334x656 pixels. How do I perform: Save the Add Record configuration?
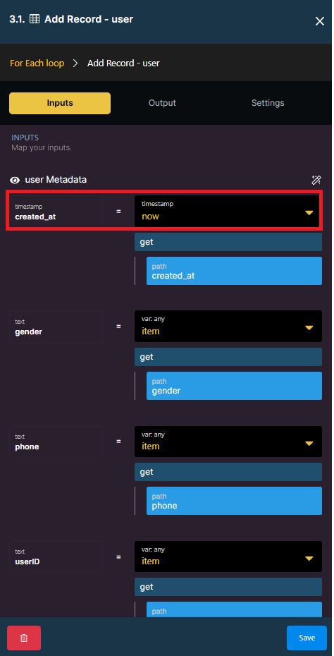point(307,638)
